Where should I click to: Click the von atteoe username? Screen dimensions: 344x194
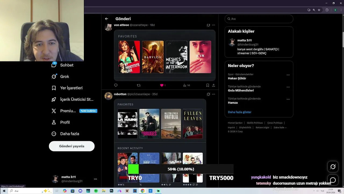tap(121, 25)
